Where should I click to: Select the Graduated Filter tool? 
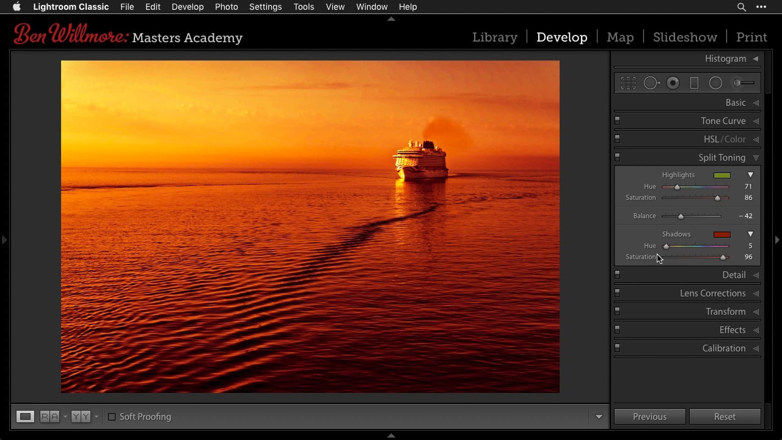694,82
